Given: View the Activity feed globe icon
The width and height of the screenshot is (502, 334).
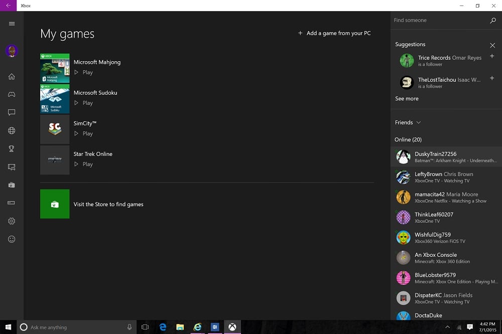Looking at the screenshot, I should point(11,130).
